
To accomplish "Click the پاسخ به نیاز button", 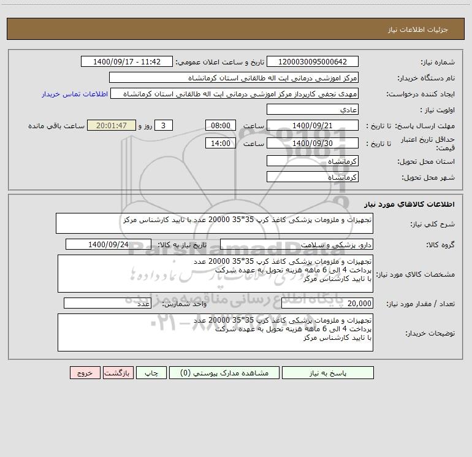I will pos(328,372).
